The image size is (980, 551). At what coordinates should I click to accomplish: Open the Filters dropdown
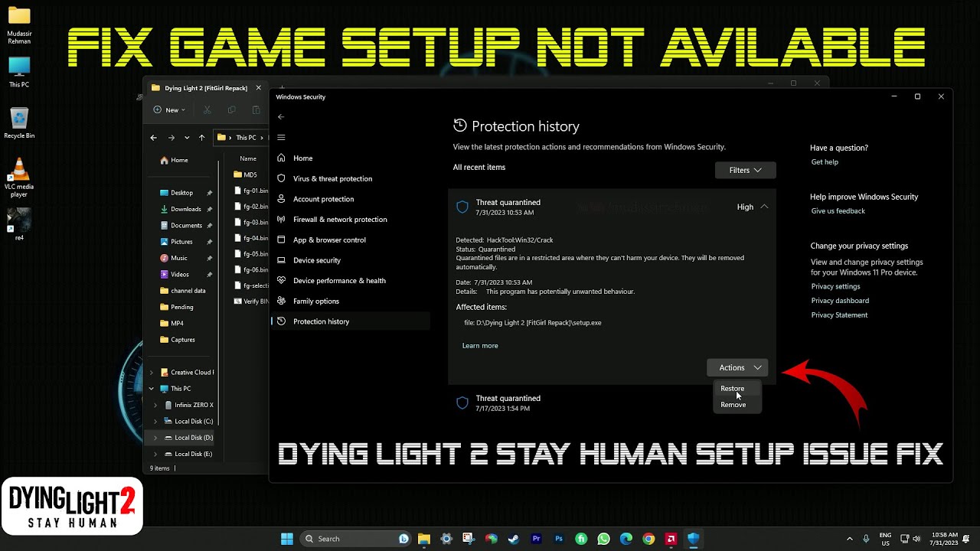[x=745, y=170]
